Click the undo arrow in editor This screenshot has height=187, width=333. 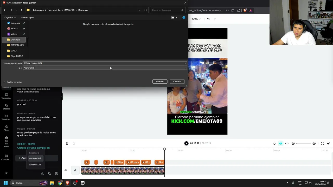pyautogui.click(x=208, y=19)
